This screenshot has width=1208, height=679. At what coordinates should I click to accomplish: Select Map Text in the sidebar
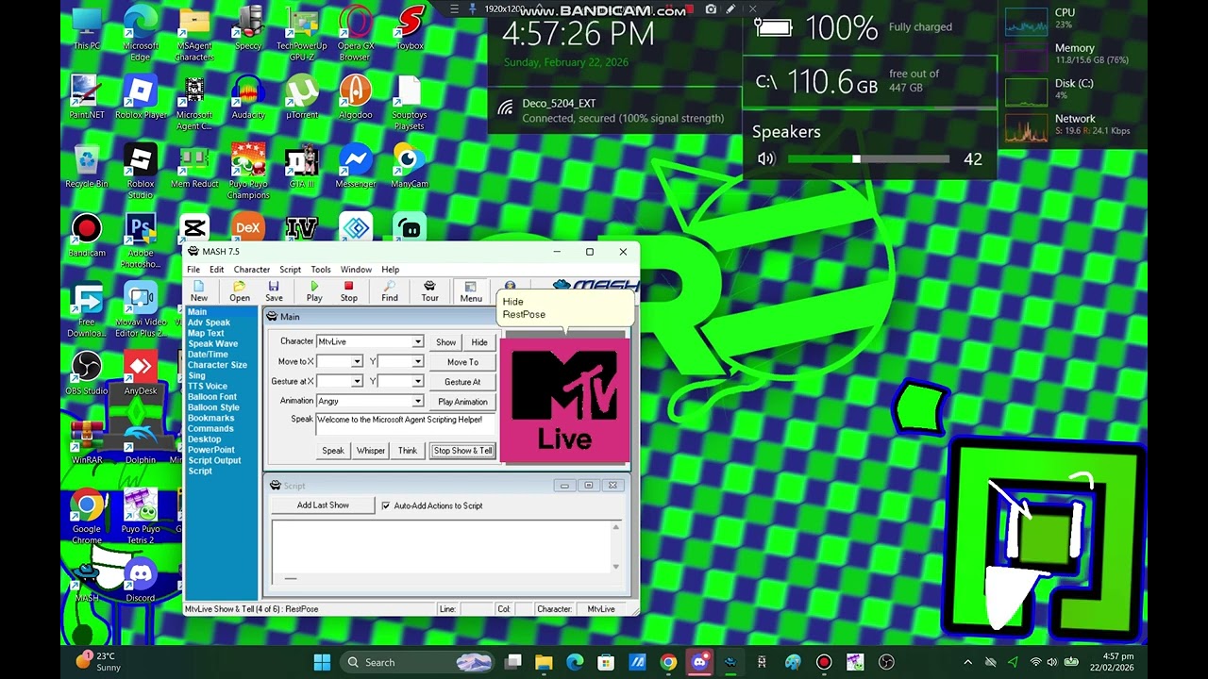[206, 333]
